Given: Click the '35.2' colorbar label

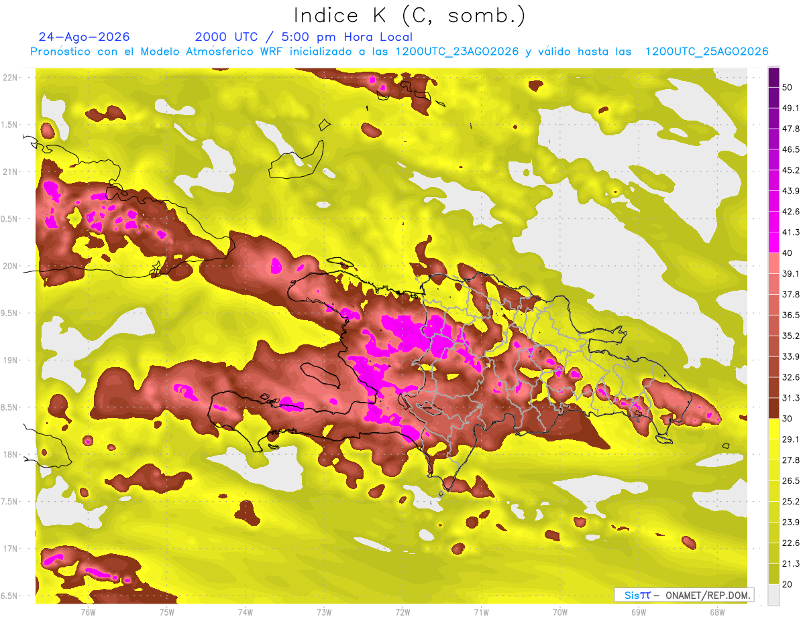Looking at the screenshot, I should pyautogui.click(x=791, y=336).
